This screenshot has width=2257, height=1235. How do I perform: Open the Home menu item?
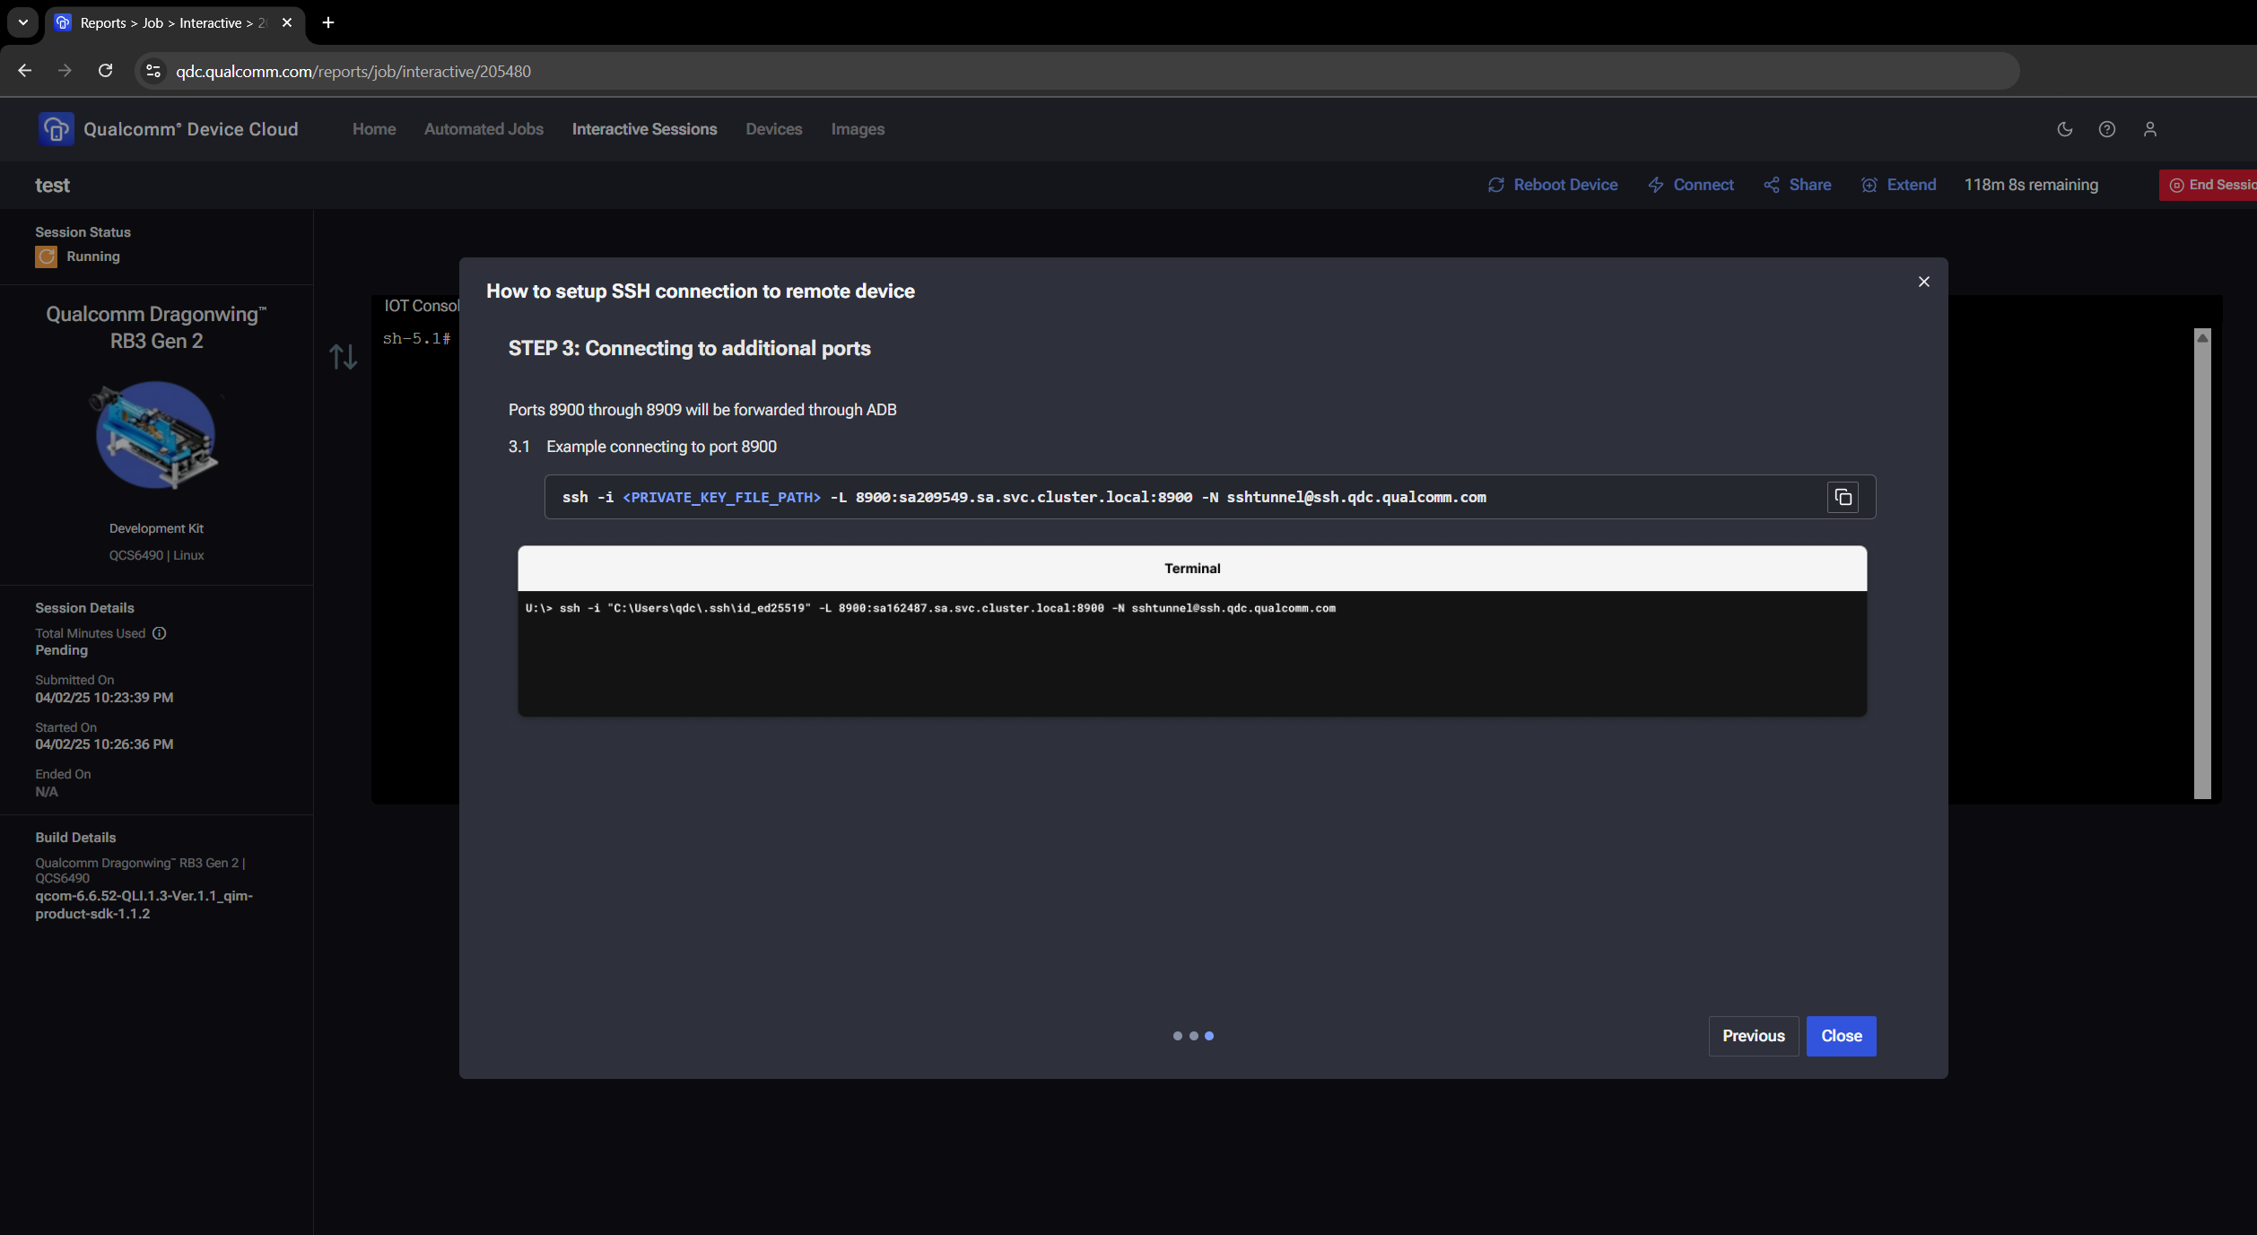tap(374, 129)
